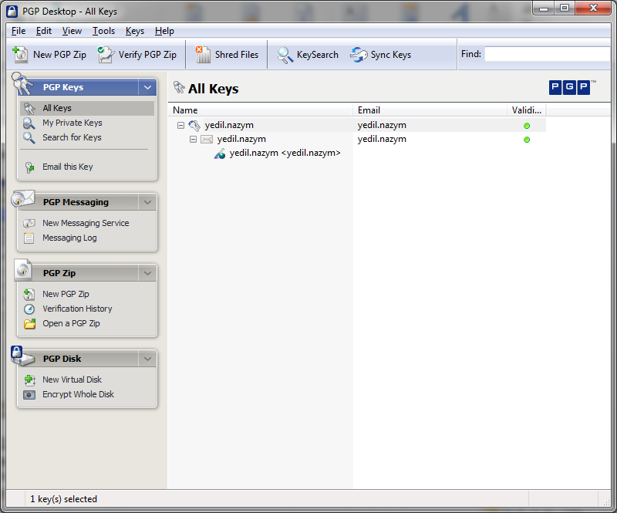Screen dimensions: 617x513
Task: Click the Shred Files toolbar icon
Action: pyautogui.click(x=202, y=54)
